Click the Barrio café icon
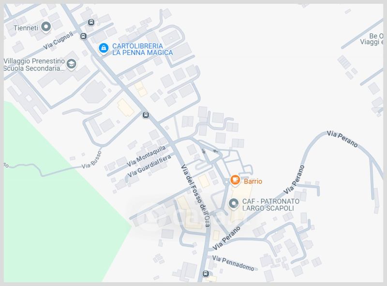Viewport: 387px width, 286px height. point(235,180)
